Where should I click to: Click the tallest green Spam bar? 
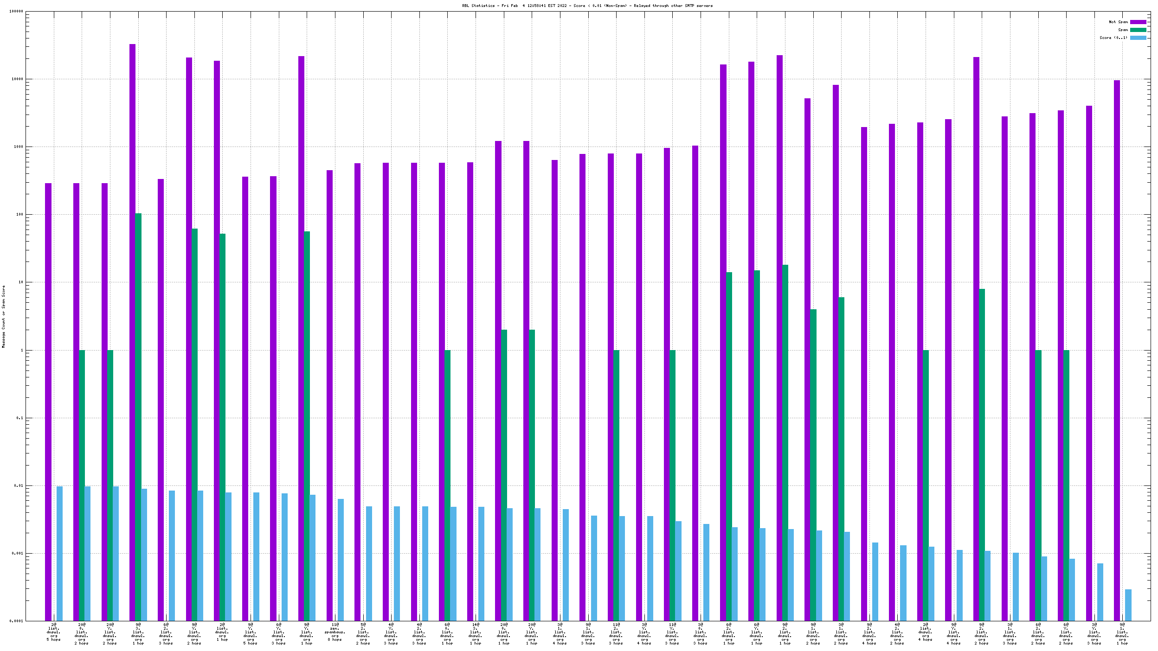138,417
